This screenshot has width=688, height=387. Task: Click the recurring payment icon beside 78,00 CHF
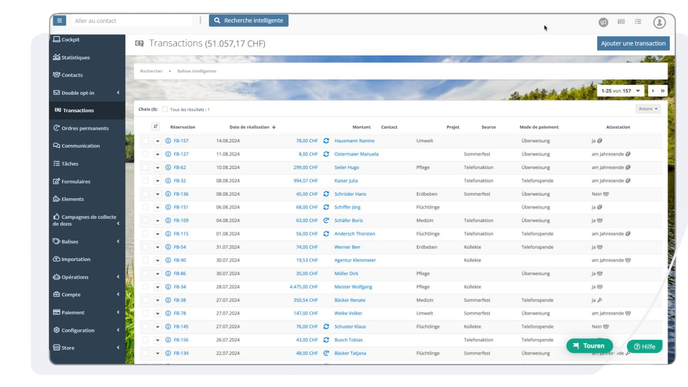[326, 141]
